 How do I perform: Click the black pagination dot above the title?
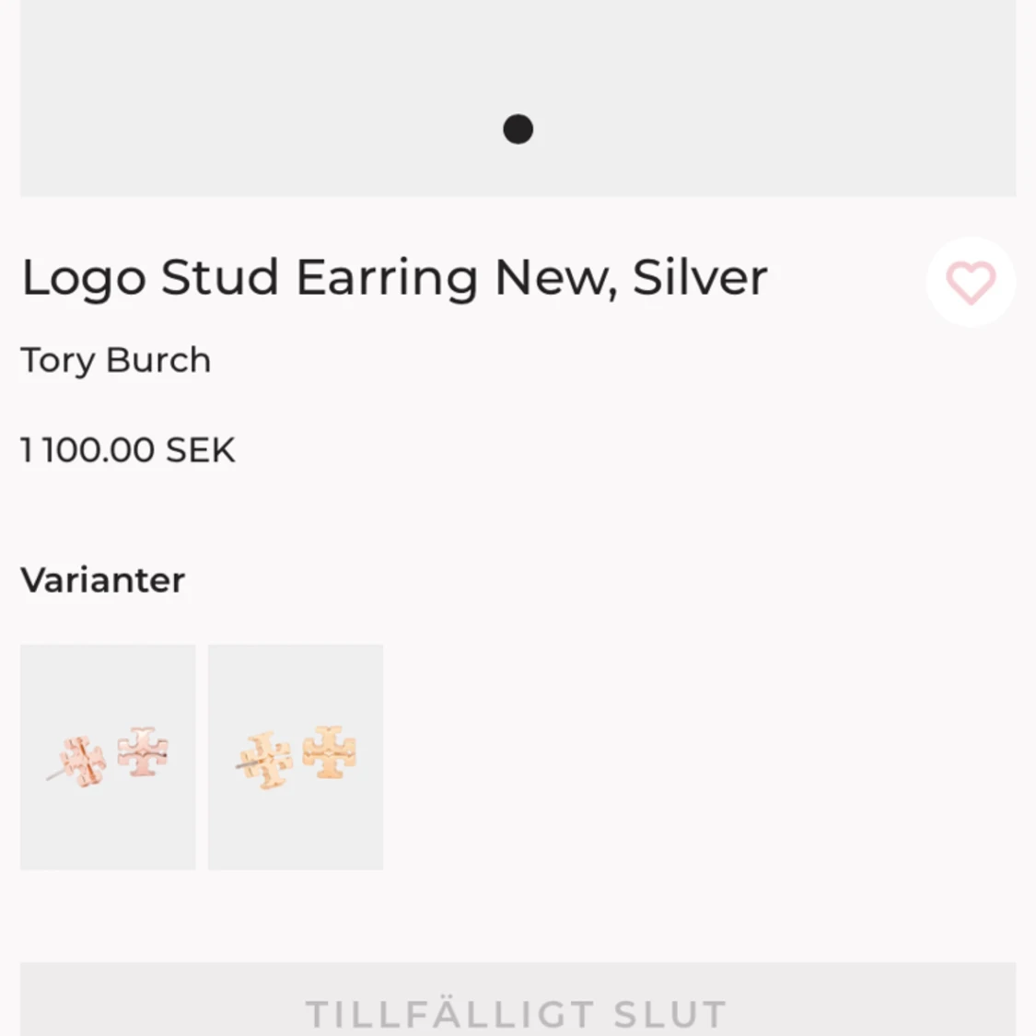(518, 129)
